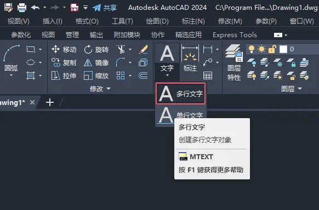Image resolution: width=319 pixels, height=210 pixels.
Task: Expand the 修改 panel flyout
Action: [x=100, y=89]
